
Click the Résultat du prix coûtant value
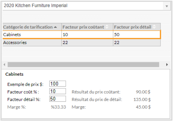[143, 92]
